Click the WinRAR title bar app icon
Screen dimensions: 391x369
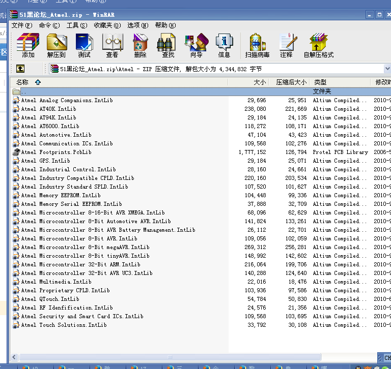[x=14, y=14]
